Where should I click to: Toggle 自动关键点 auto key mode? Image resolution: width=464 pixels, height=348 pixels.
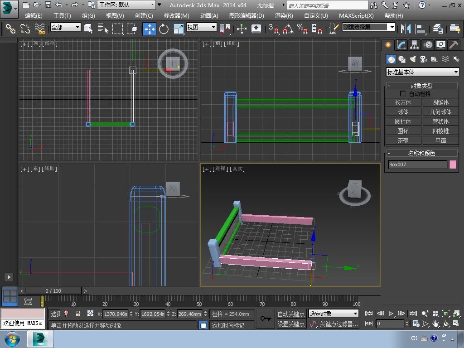tap(291, 314)
